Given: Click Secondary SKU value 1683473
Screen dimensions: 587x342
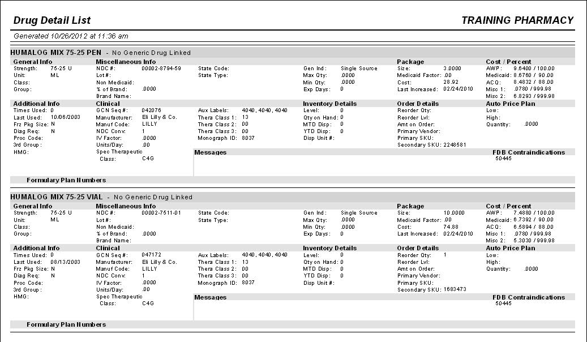Looking at the screenshot, I should [x=455, y=289].
